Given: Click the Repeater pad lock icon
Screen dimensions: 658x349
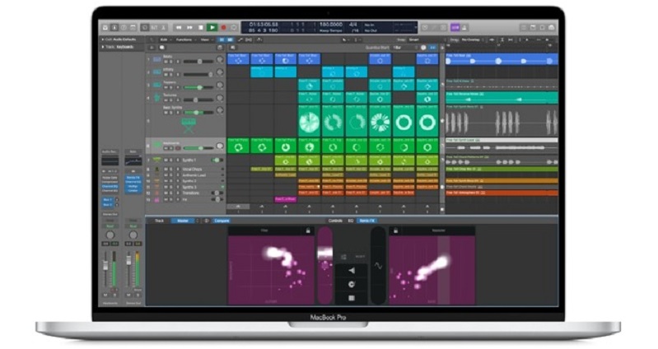Looking at the screenshot, I should pyautogui.click(x=395, y=230).
